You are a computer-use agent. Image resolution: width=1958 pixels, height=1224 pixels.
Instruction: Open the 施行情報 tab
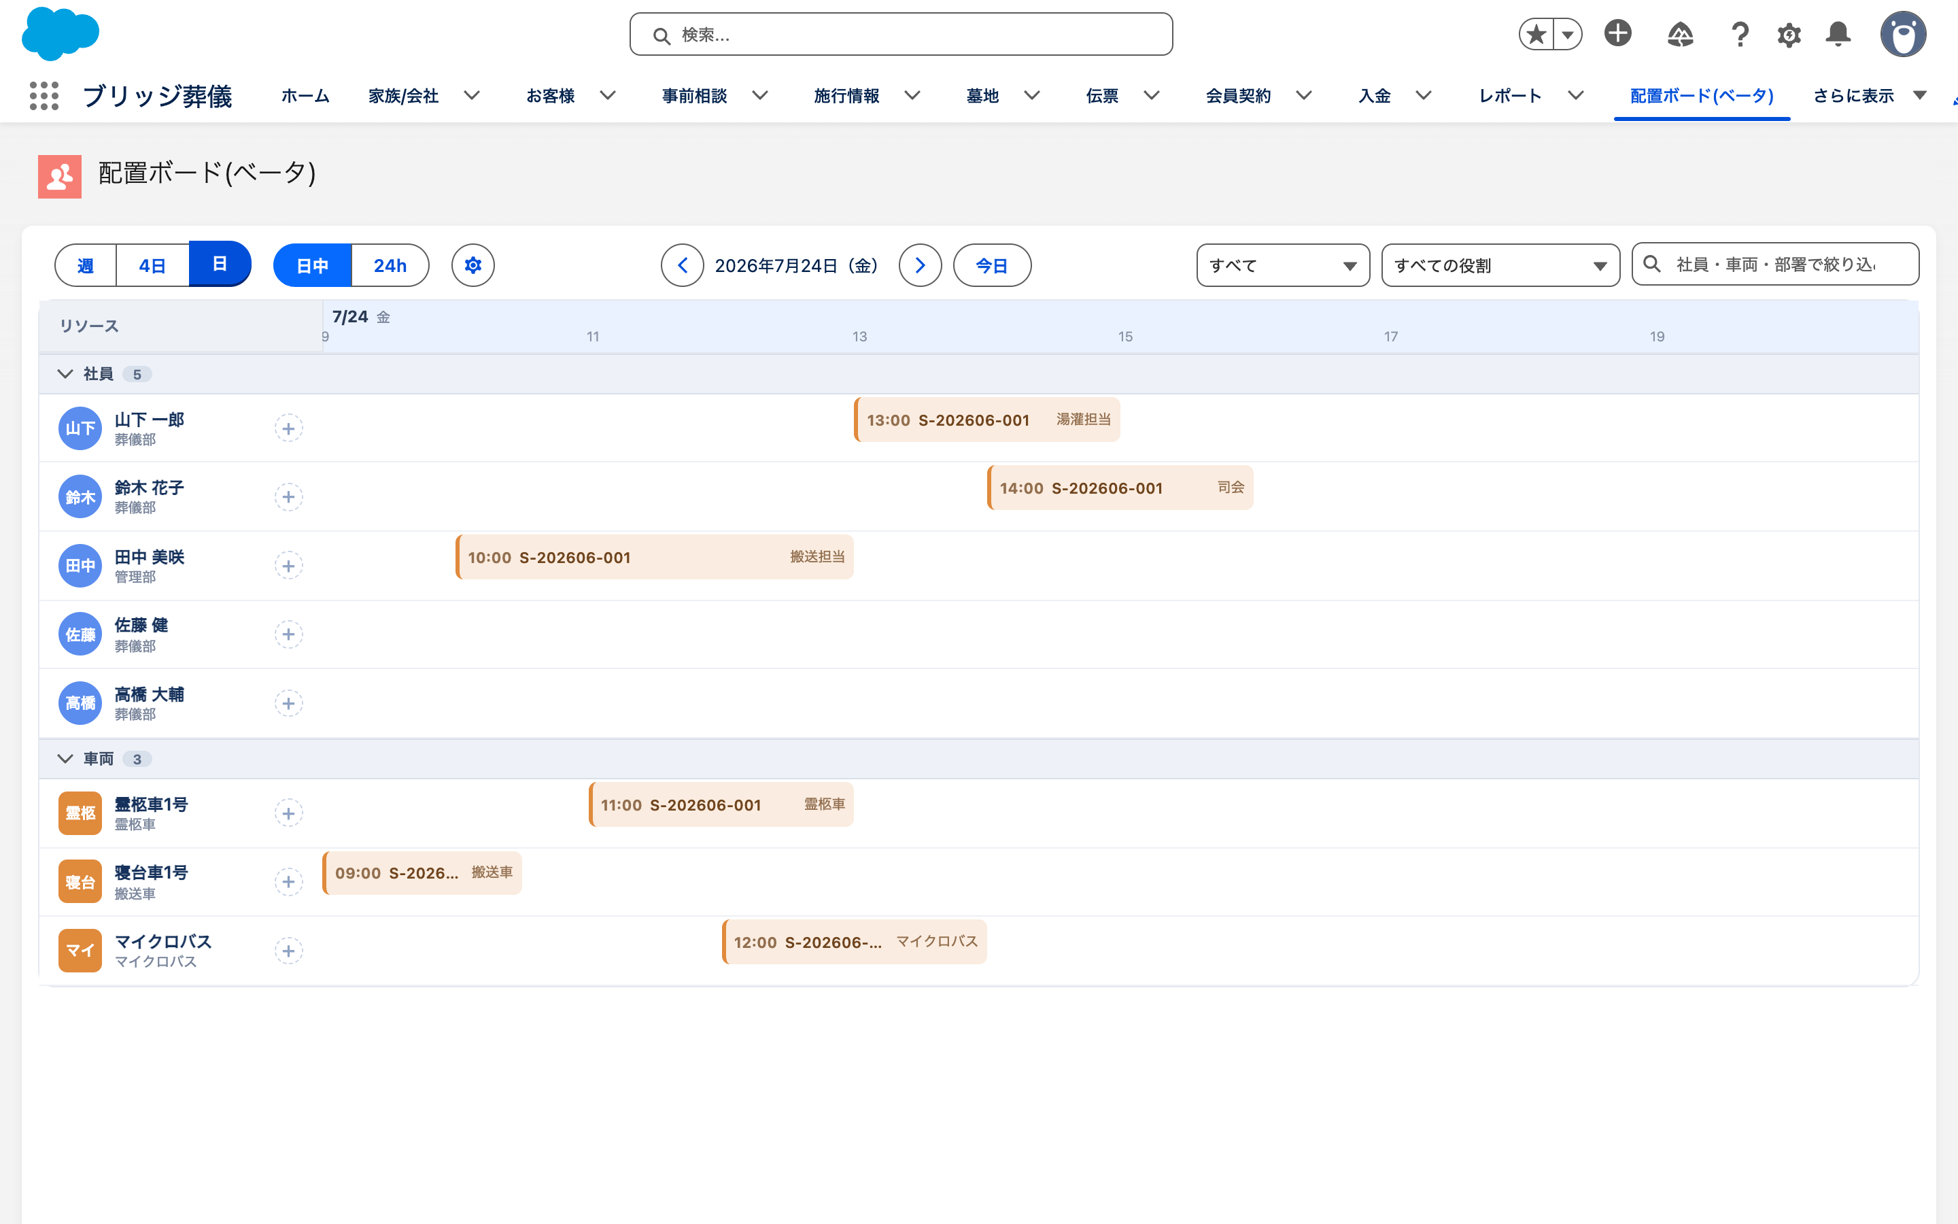point(846,97)
